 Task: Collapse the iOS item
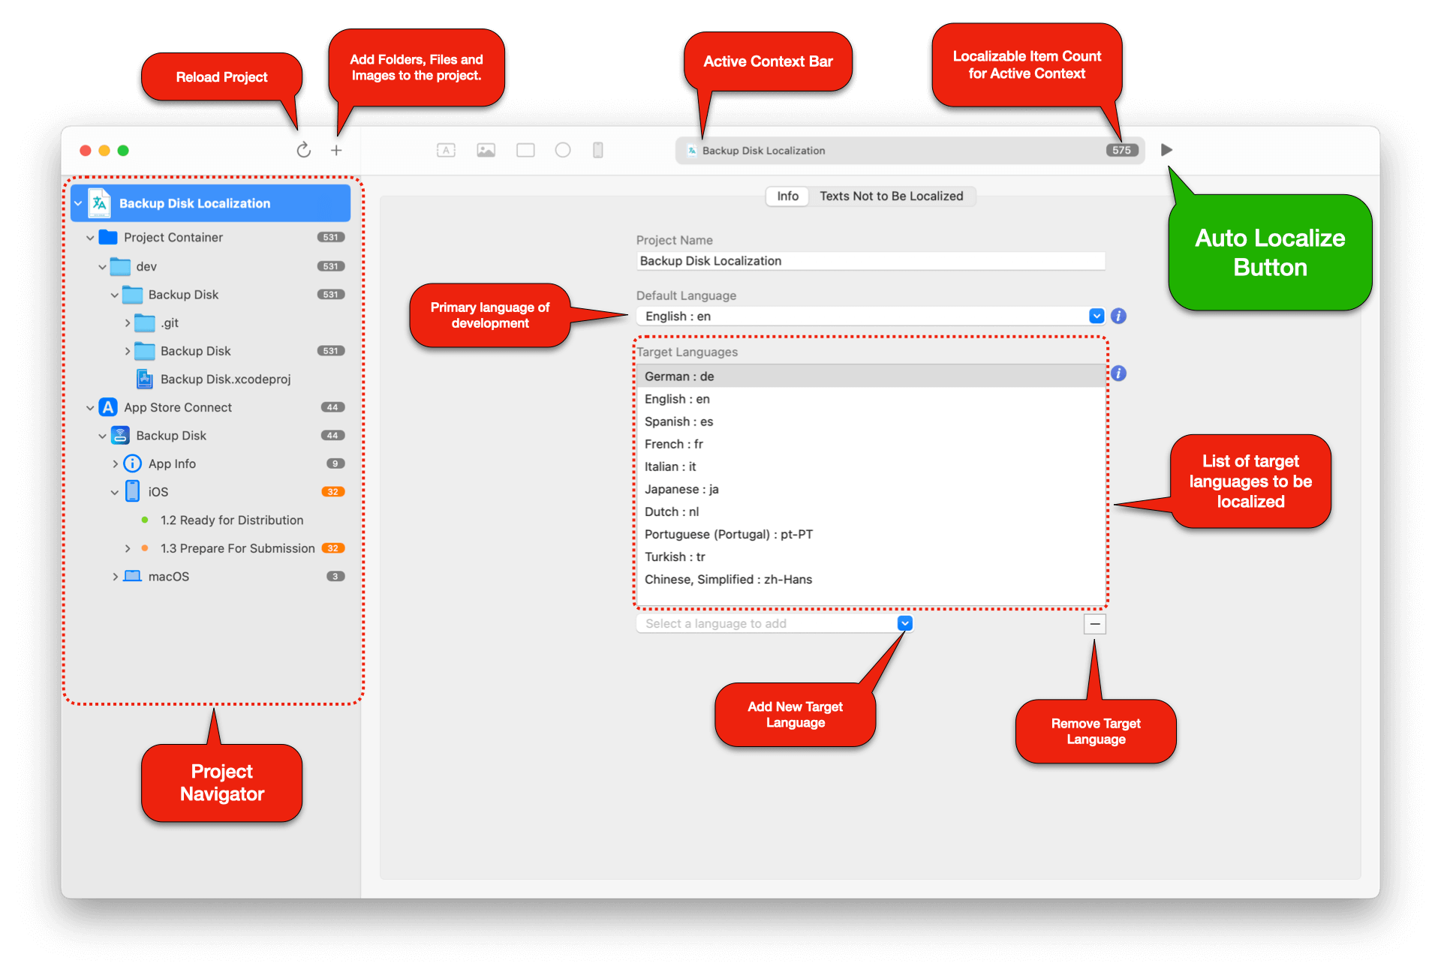click(115, 492)
